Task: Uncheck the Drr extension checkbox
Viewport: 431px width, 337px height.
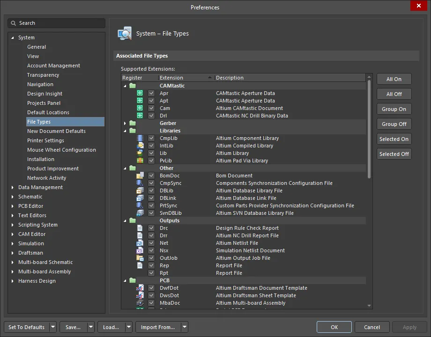Action: pyautogui.click(x=151, y=235)
